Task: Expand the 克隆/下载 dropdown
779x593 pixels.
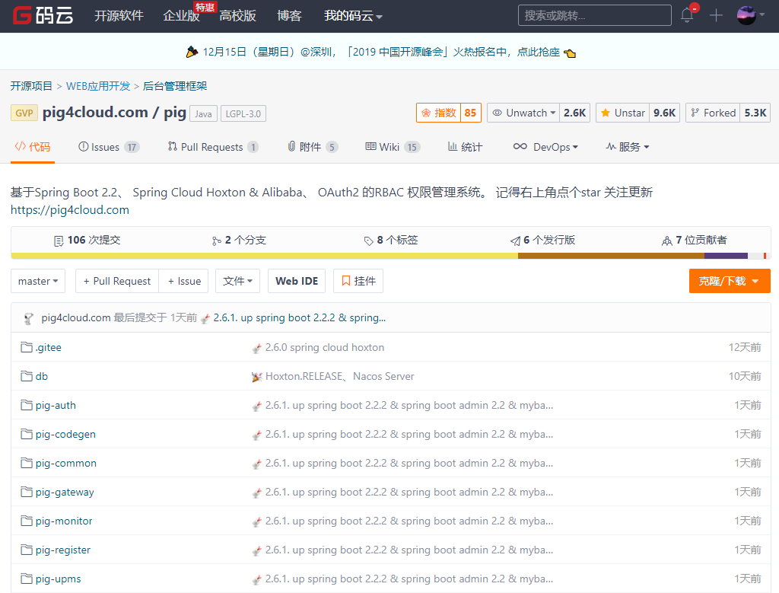Action: [x=730, y=281]
